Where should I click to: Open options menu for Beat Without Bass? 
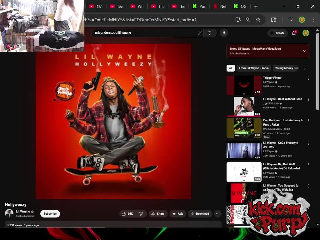tap(309, 99)
